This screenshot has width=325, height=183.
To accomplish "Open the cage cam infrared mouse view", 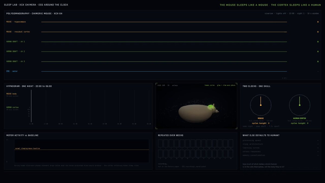I will pyautogui.click(x=196, y=106).
